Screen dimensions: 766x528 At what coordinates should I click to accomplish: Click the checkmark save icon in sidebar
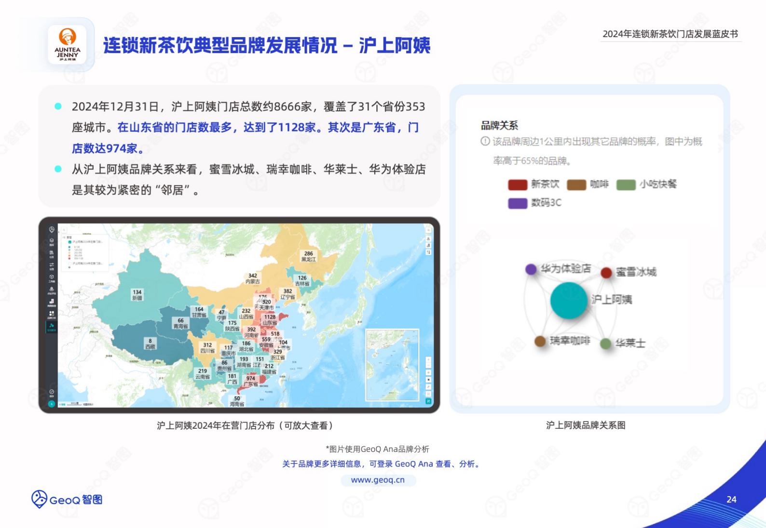click(x=52, y=393)
